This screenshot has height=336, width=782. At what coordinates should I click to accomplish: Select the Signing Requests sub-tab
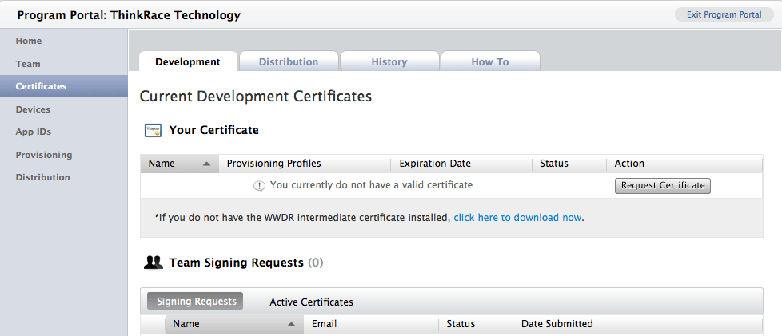(195, 301)
